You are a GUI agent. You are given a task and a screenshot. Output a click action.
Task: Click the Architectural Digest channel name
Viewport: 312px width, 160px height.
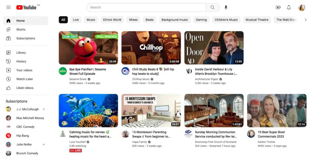pyautogui.click(x=207, y=79)
